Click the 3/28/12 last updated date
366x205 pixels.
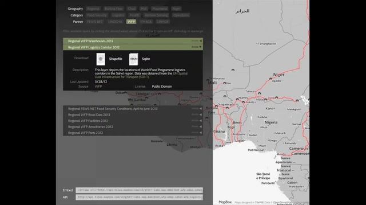(x=101, y=82)
